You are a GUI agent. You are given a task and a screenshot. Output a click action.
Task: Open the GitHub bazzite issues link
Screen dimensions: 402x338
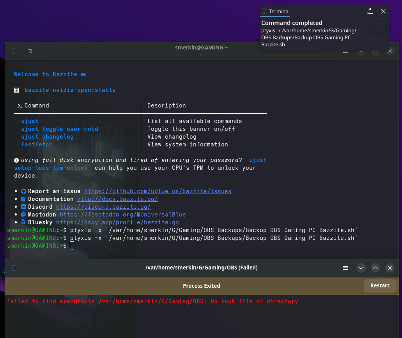158,191
